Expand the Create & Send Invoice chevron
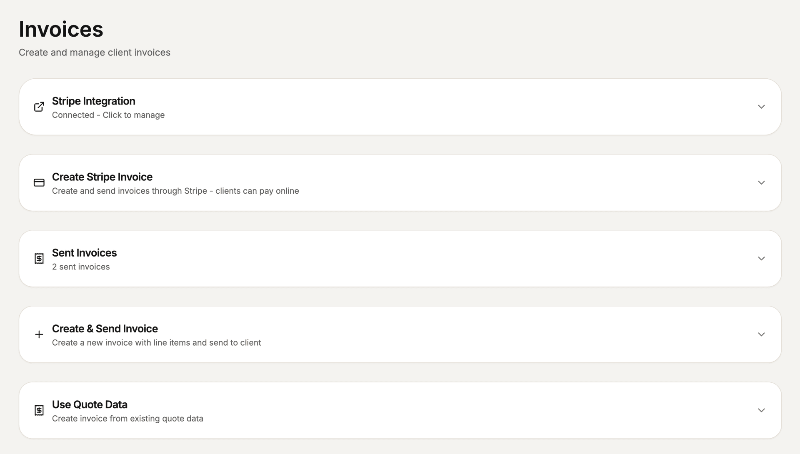The height and width of the screenshot is (454, 800). coord(761,334)
